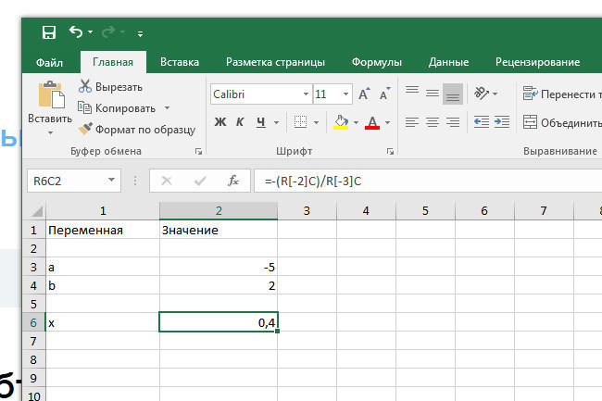Decrease font size with the small A

(x=384, y=94)
